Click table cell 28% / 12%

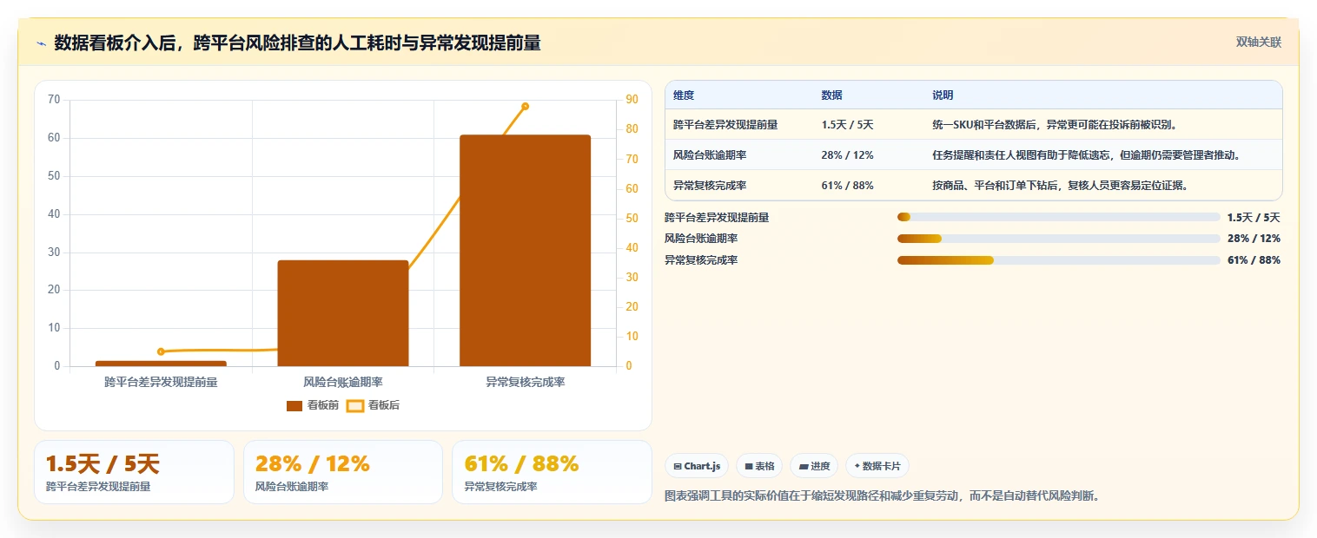point(847,155)
